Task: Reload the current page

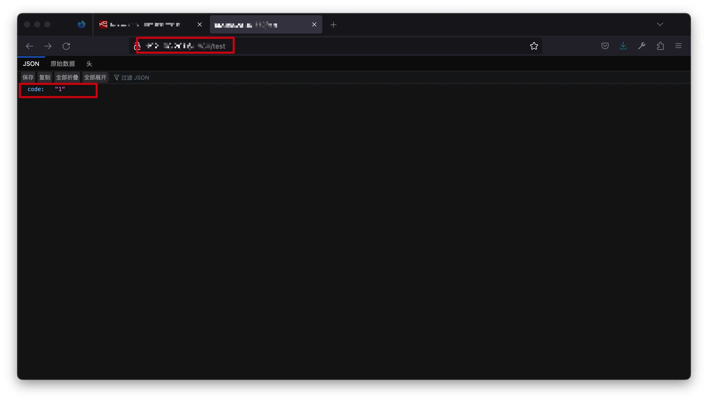Action: (x=66, y=46)
